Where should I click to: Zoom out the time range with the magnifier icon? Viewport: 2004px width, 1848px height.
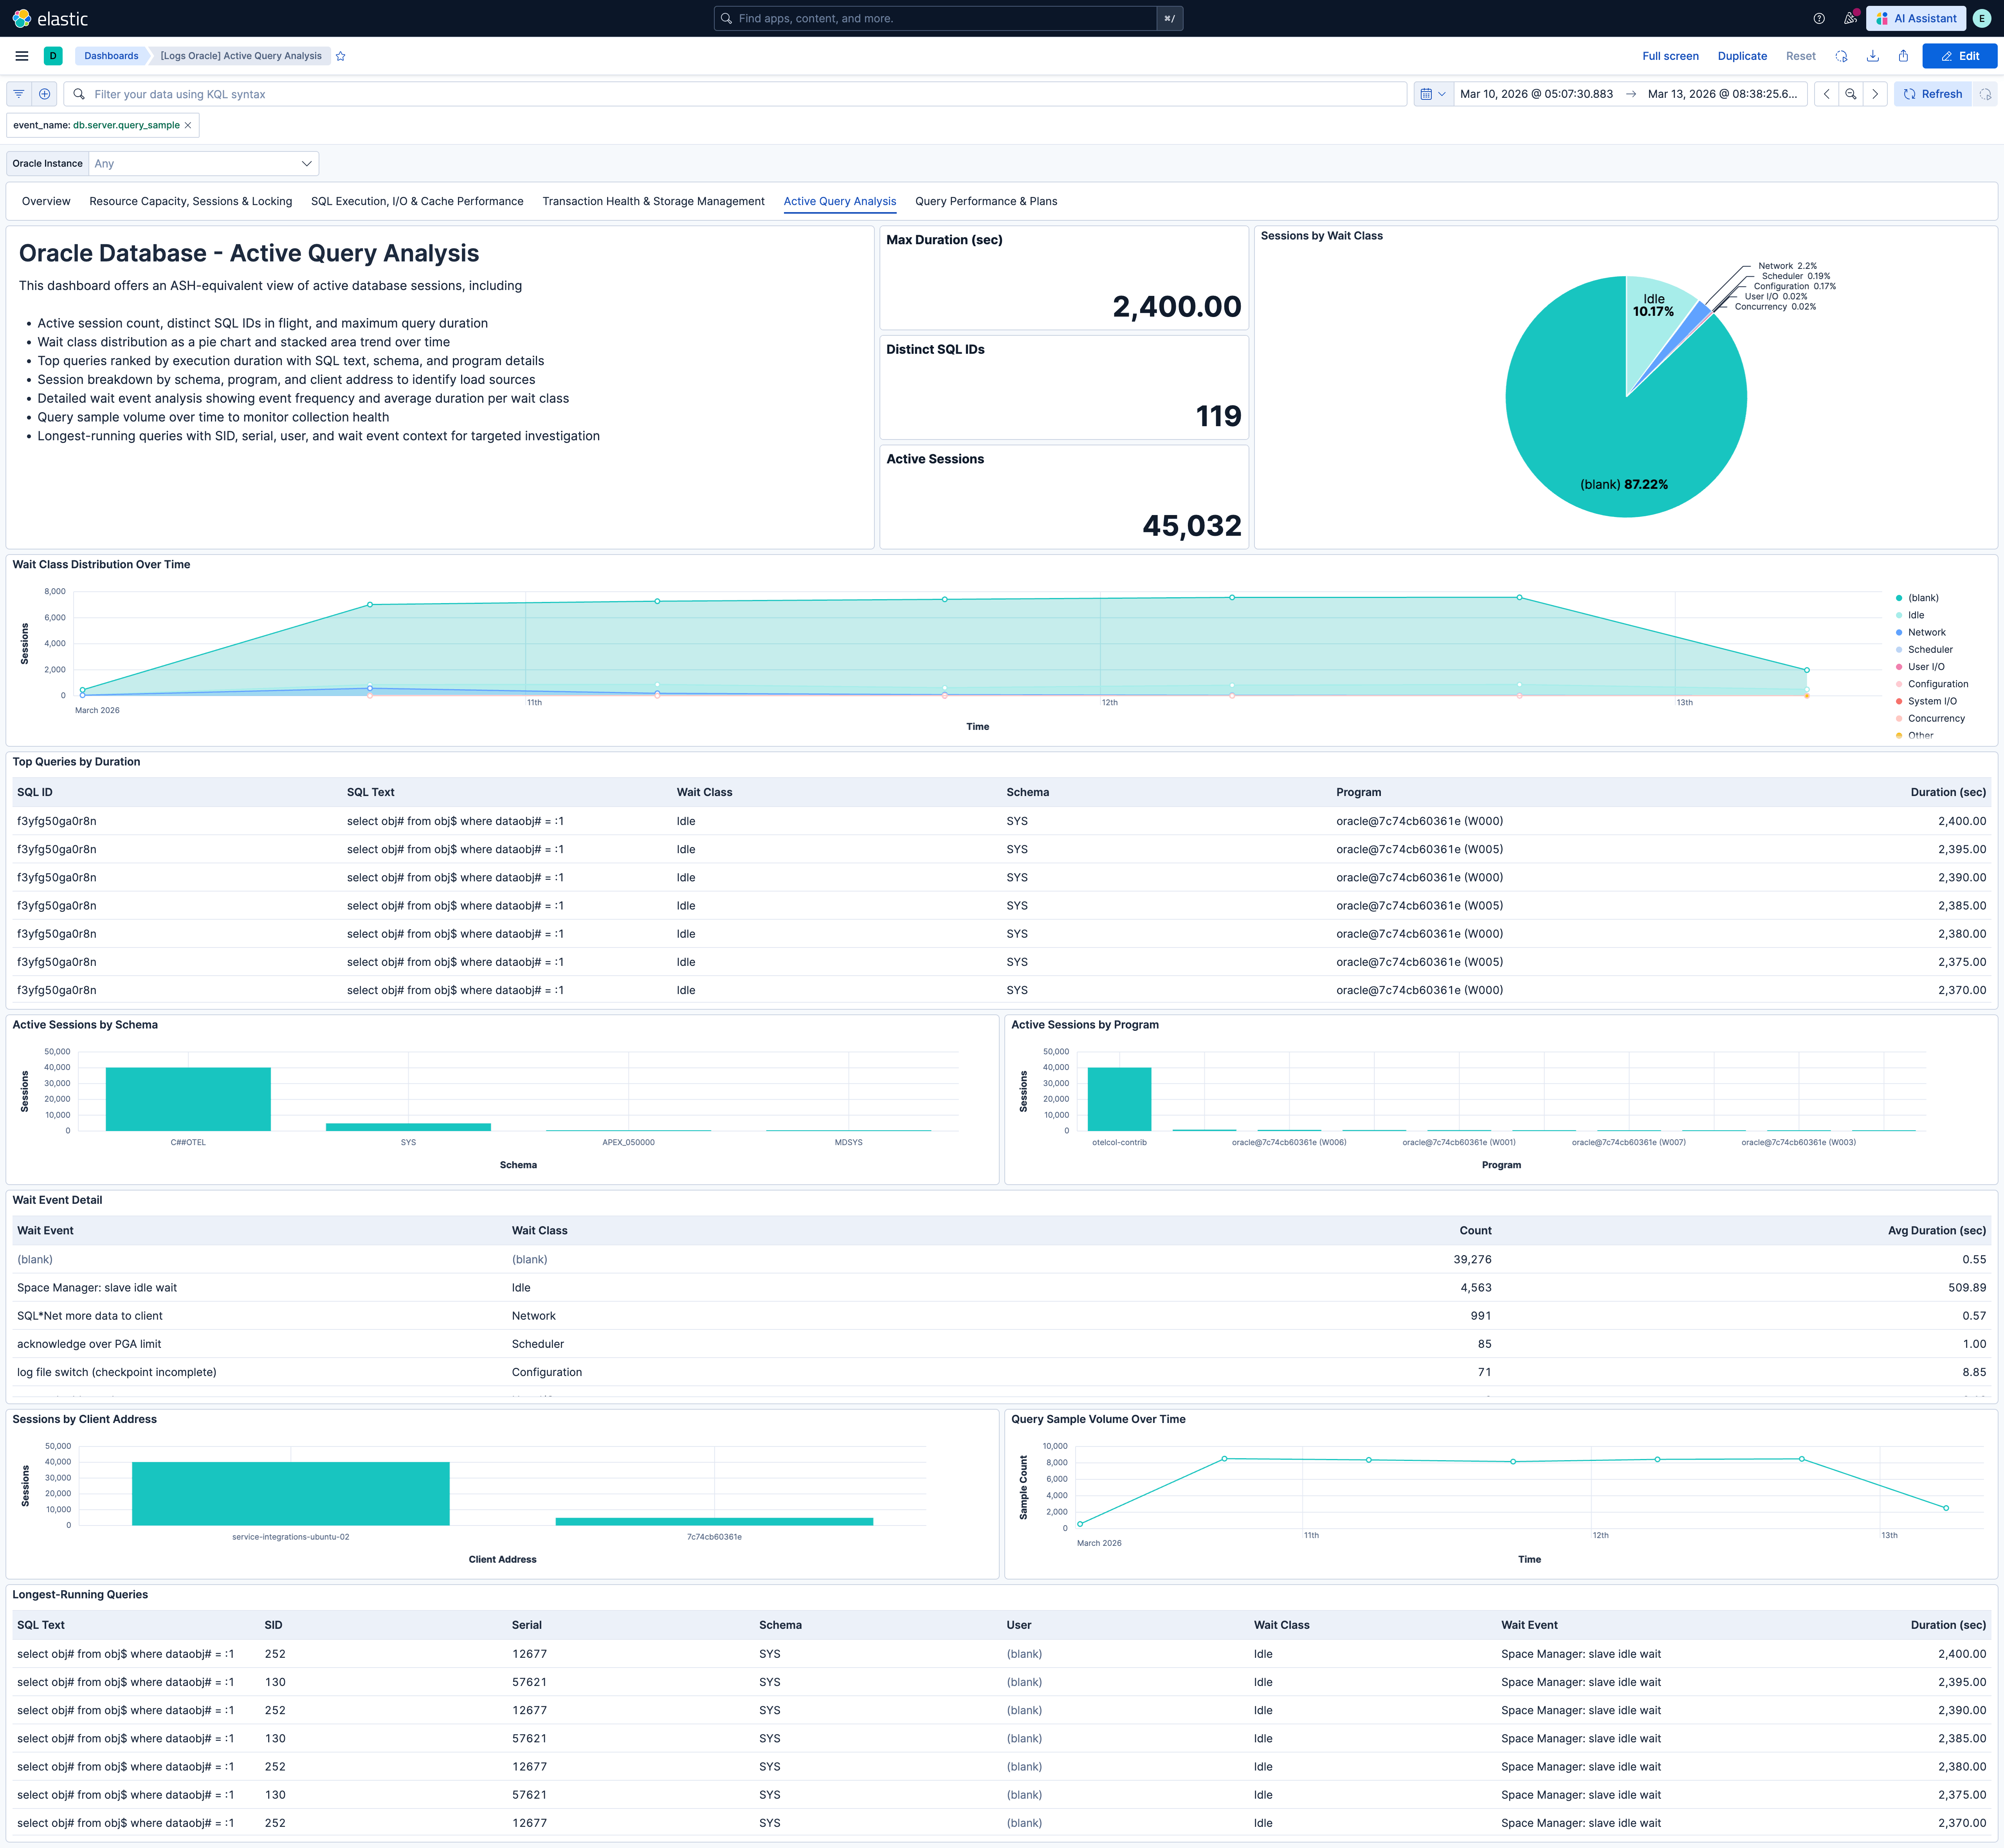[1851, 94]
